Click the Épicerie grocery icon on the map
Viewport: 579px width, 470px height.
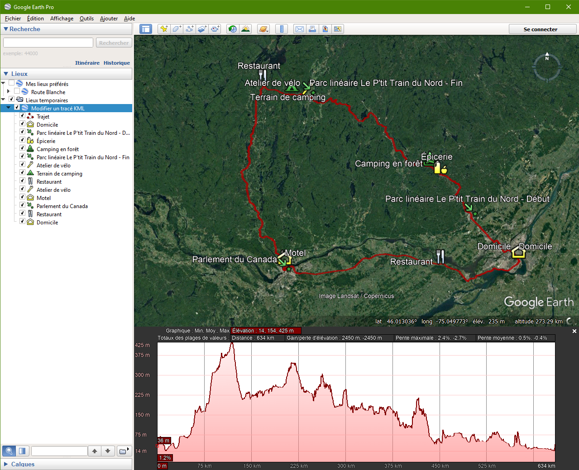pos(440,168)
